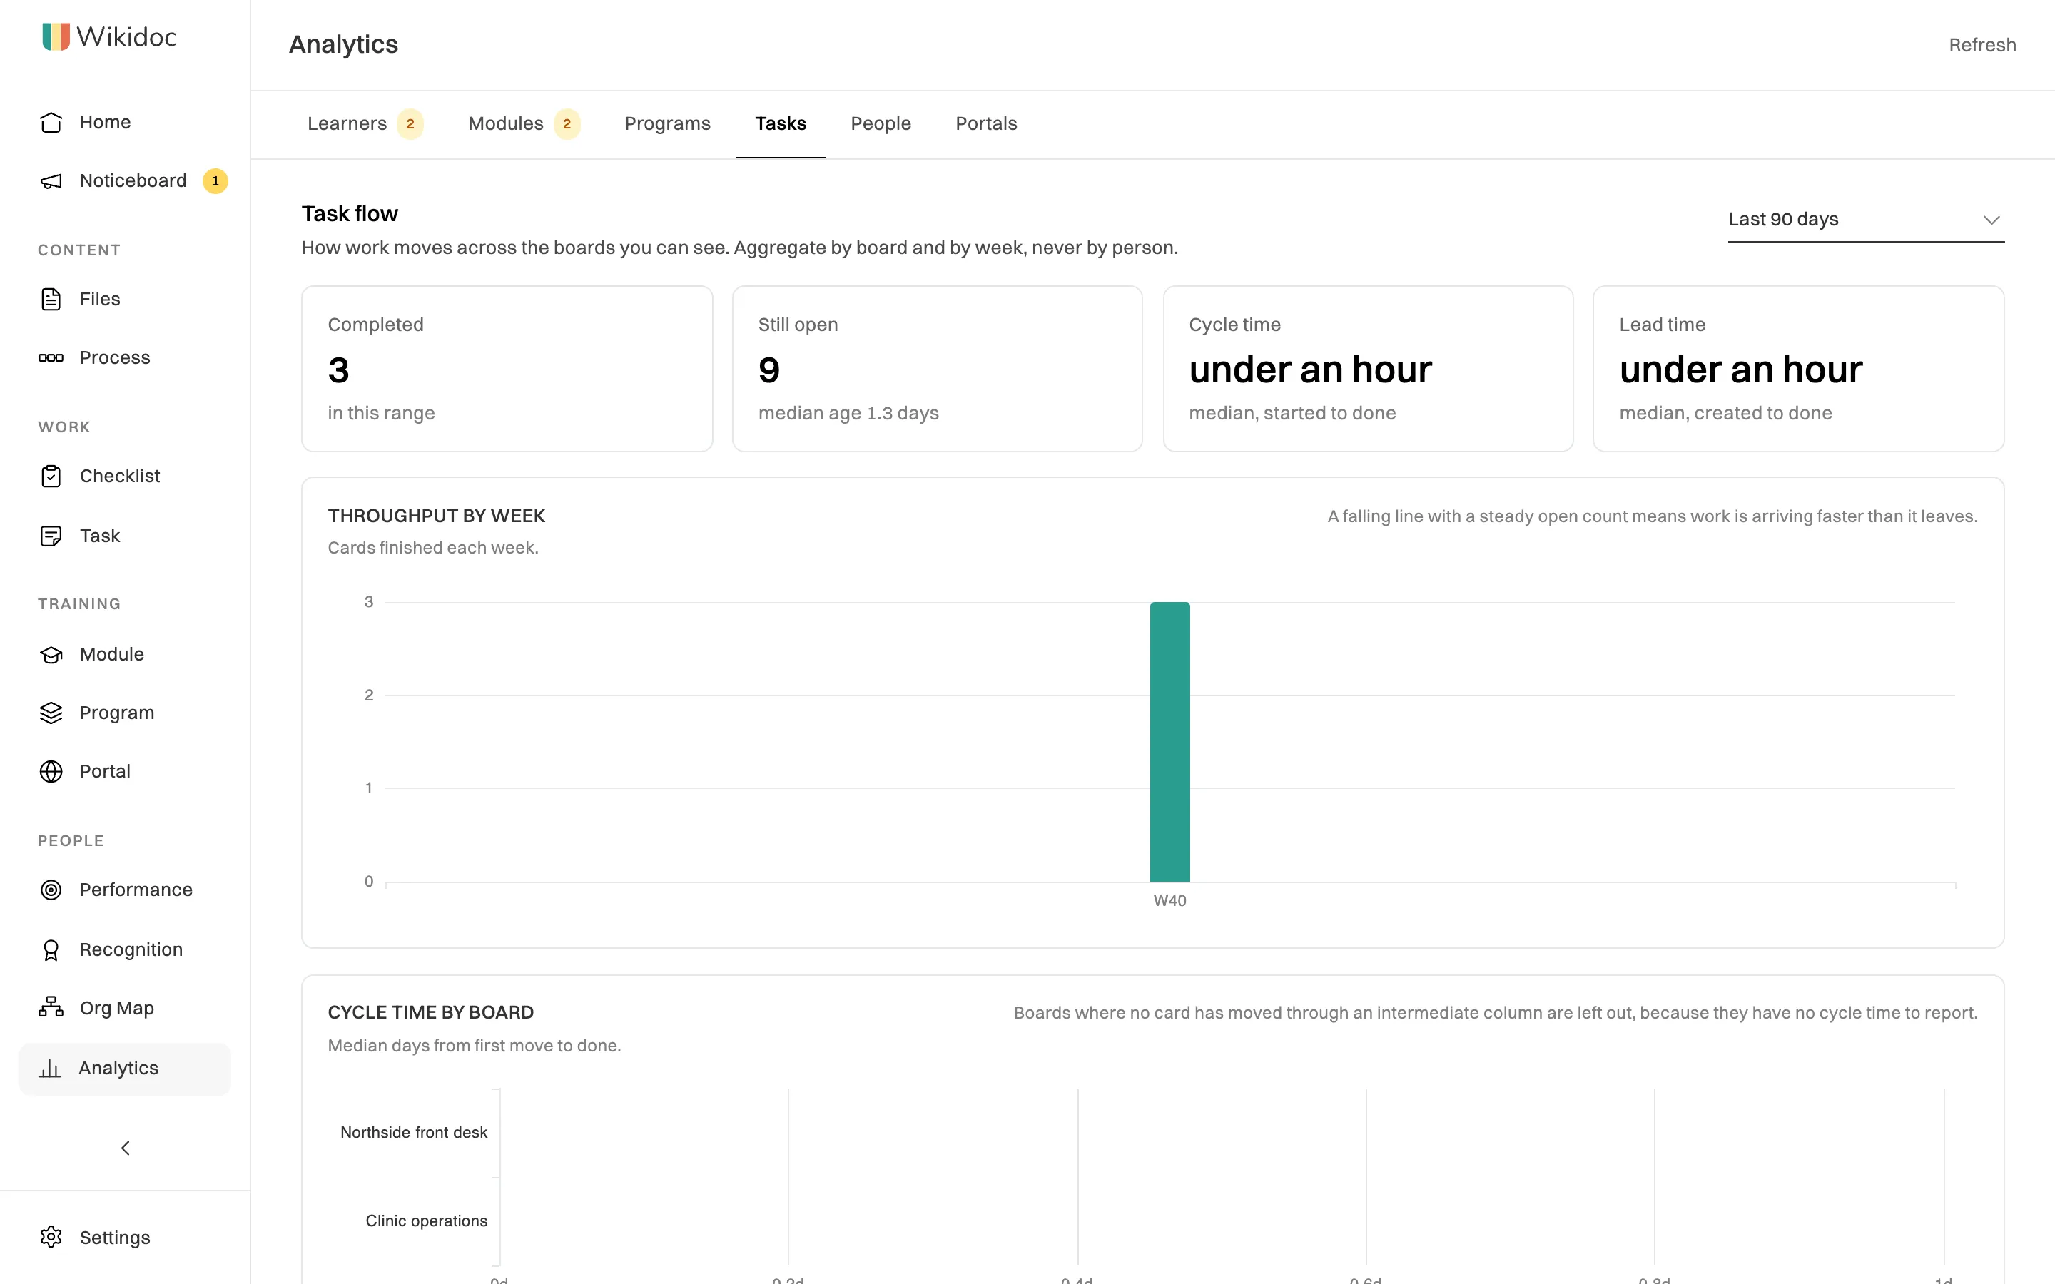
Task: Click the teal W40 throughput bar
Action: click(x=1169, y=741)
